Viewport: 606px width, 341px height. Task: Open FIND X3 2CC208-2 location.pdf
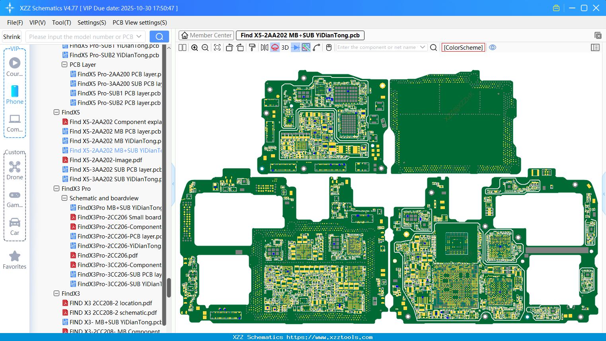click(107, 303)
